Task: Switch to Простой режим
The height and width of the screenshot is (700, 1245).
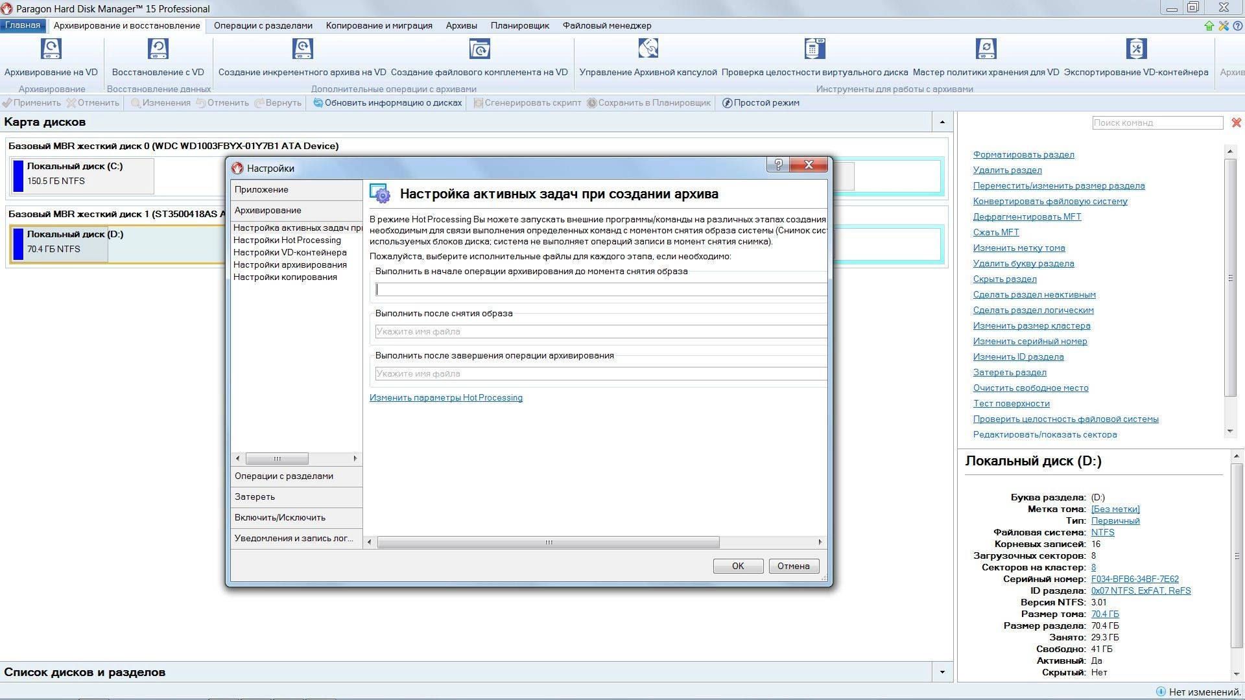Action: coord(761,102)
